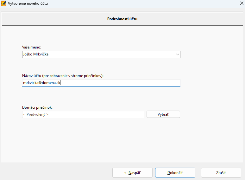Click the Domáci priečinok Predvolený field
This screenshot has width=245, height=180.
(x=83, y=114)
